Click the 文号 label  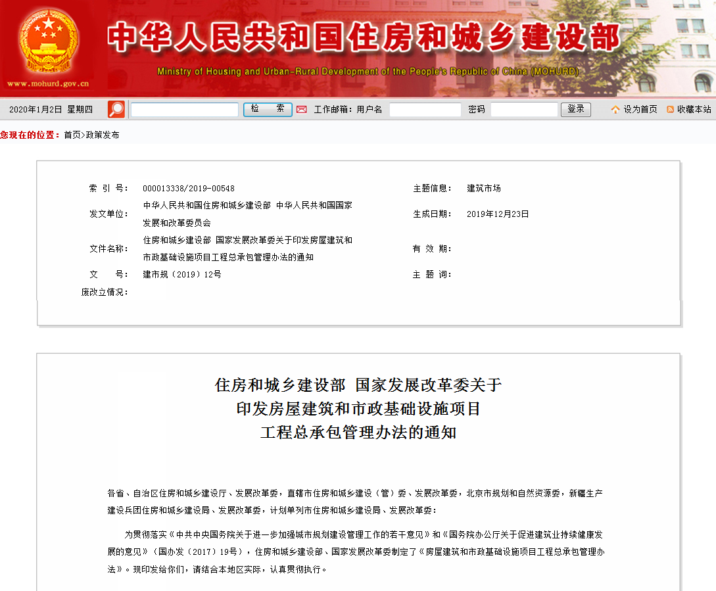pos(108,274)
